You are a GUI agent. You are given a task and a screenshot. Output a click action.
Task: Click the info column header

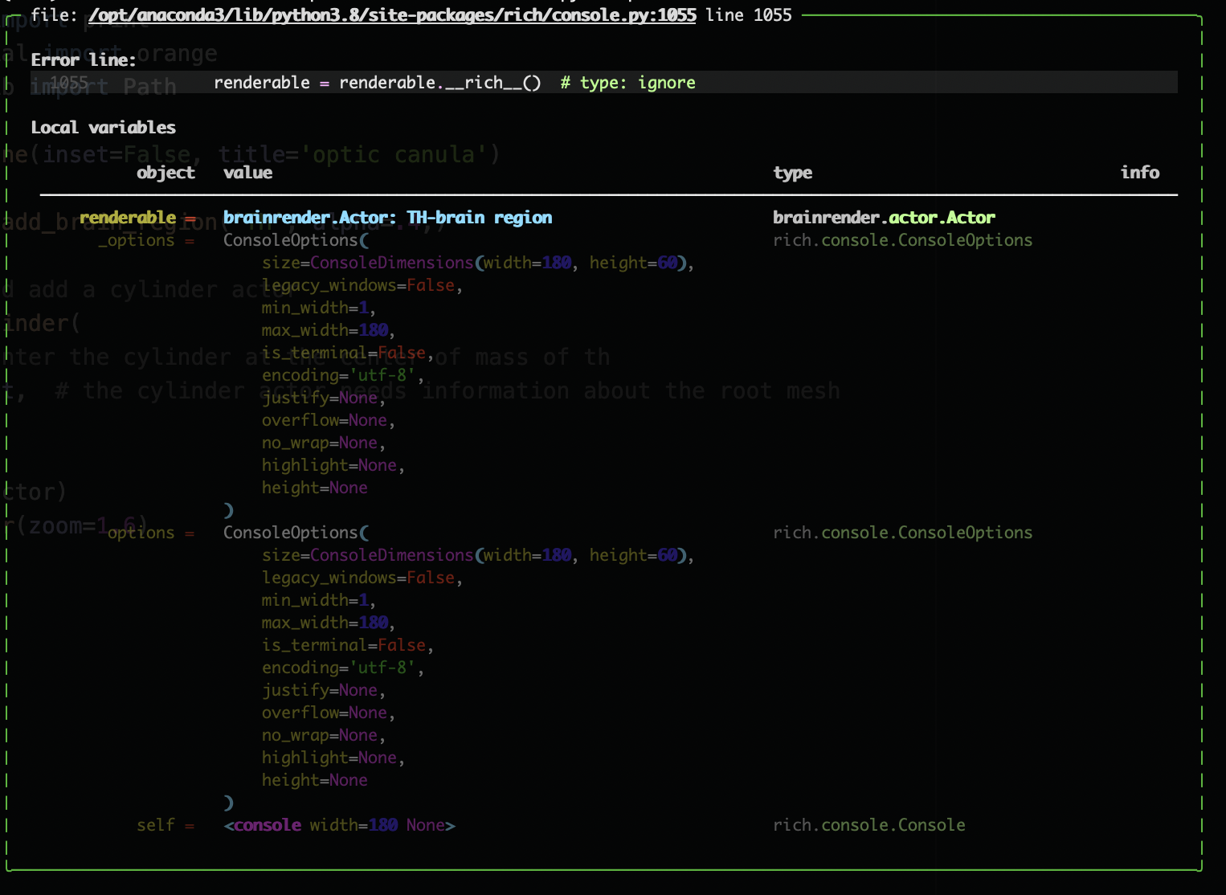pos(1140,172)
